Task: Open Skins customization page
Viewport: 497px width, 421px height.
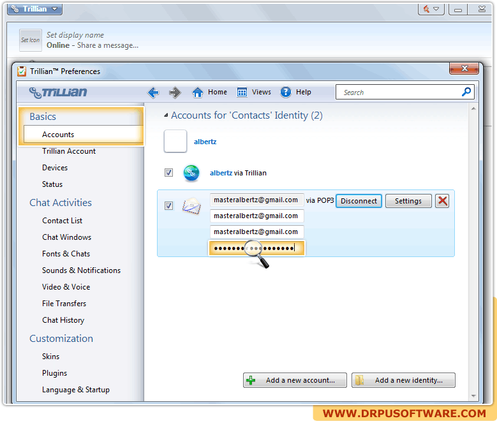Action: (x=50, y=357)
